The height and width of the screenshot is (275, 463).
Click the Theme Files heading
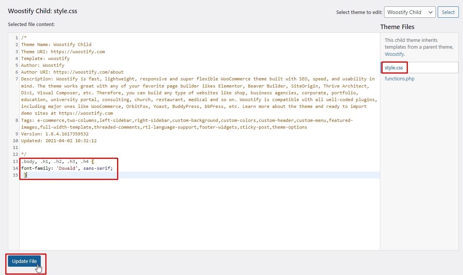397,27
